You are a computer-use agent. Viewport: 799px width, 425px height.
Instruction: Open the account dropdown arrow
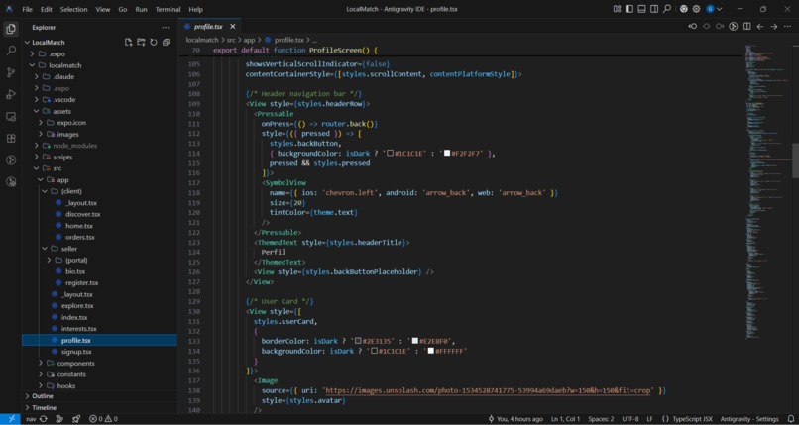click(x=719, y=9)
